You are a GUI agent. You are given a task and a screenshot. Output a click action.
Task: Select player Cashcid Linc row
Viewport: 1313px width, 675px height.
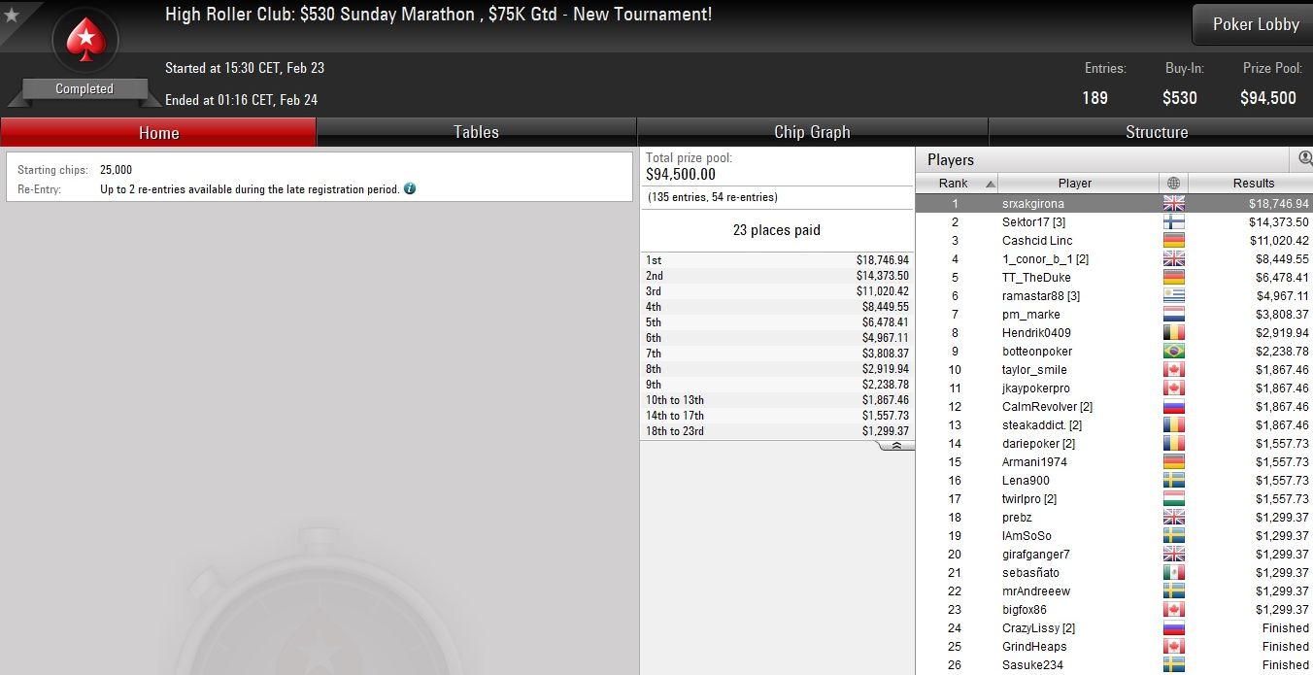tap(1114, 241)
